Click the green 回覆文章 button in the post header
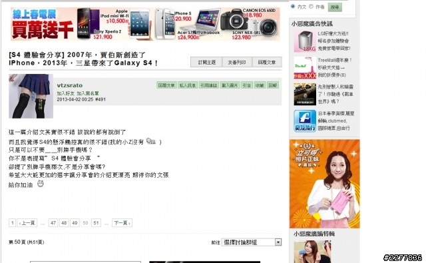Image resolution: width=426 pixels, height=263 pixels. tap(166, 85)
